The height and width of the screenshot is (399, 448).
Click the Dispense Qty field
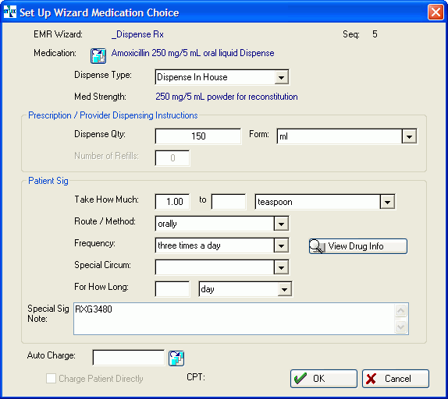[198, 136]
